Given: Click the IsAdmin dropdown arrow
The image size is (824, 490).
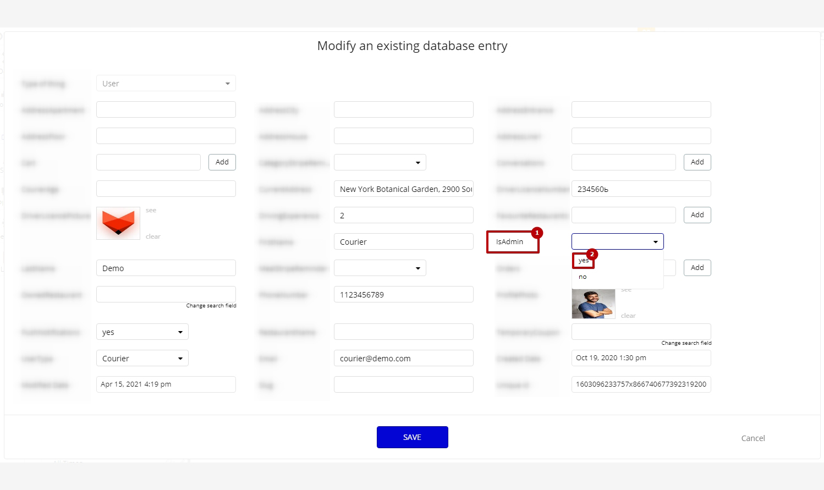Looking at the screenshot, I should [x=655, y=242].
